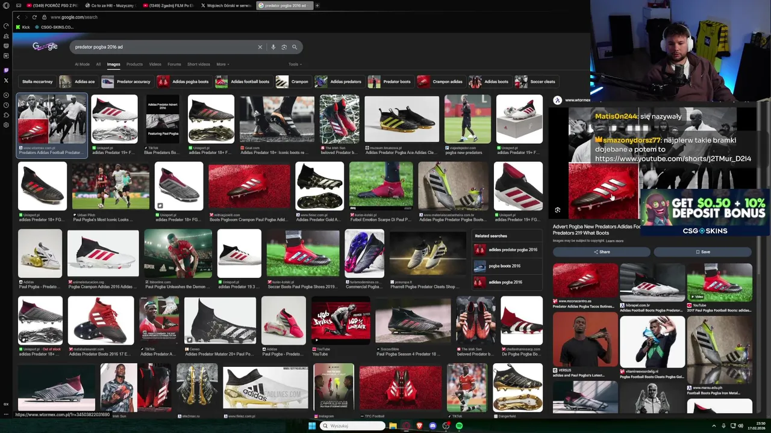This screenshot has height=433, width=771.
Task: Open Google Lens search by image
Action: [x=284, y=47]
